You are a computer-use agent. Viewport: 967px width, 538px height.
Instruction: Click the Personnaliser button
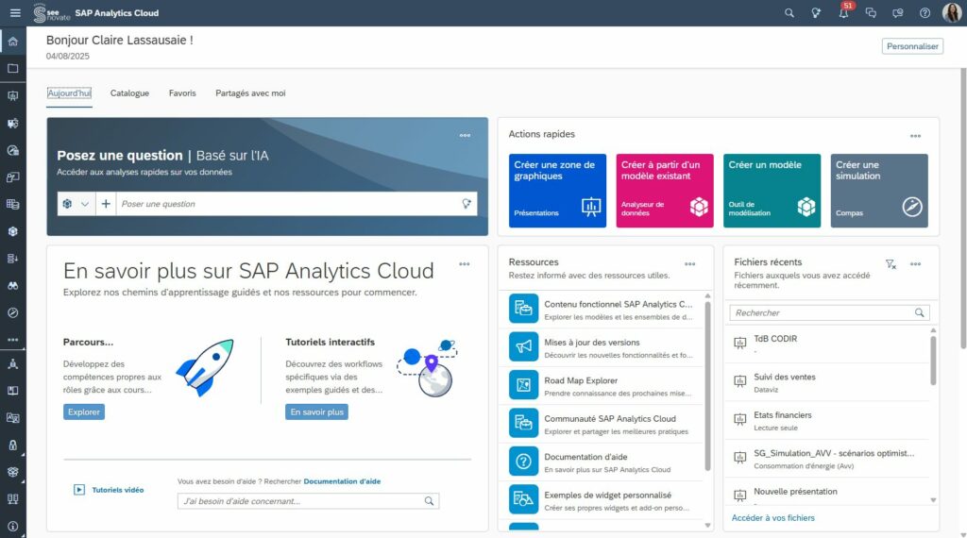912,46
